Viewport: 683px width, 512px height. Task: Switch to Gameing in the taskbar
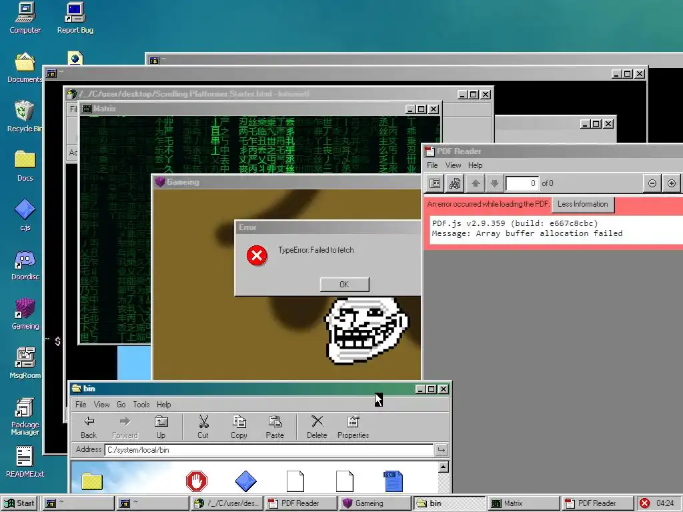click(375, 503)
